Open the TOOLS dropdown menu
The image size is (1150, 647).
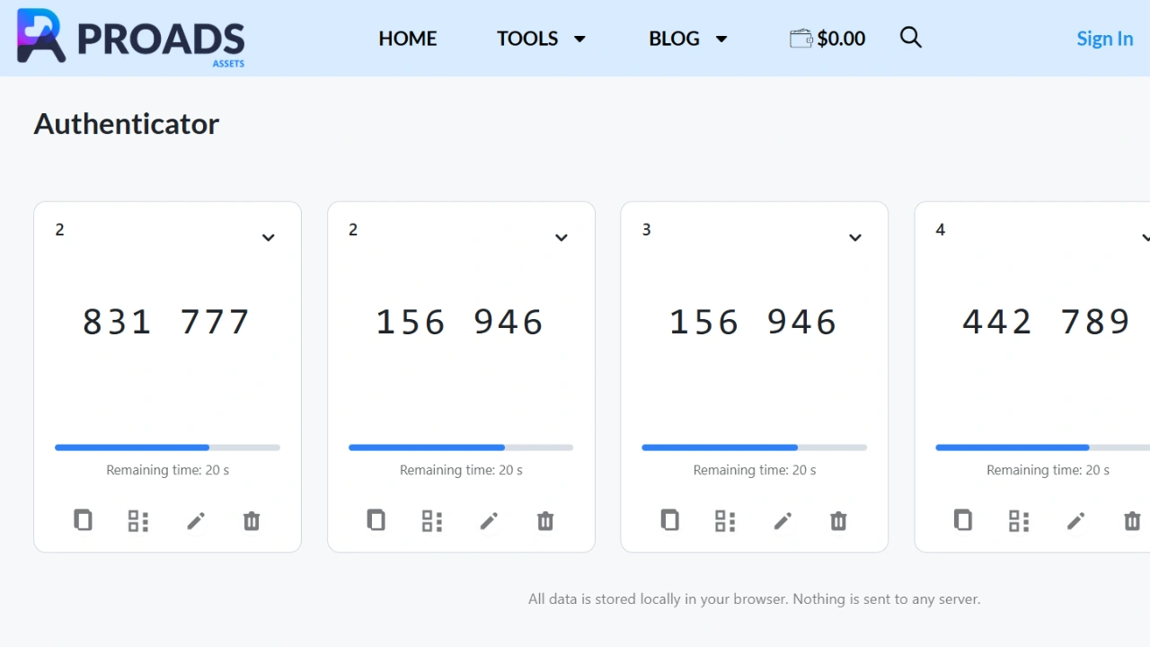tap(541, 39)
